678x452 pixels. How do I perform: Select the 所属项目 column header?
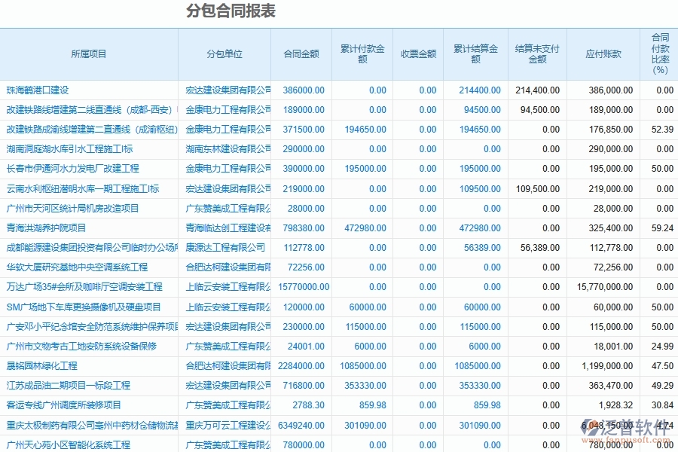point(87,53)
